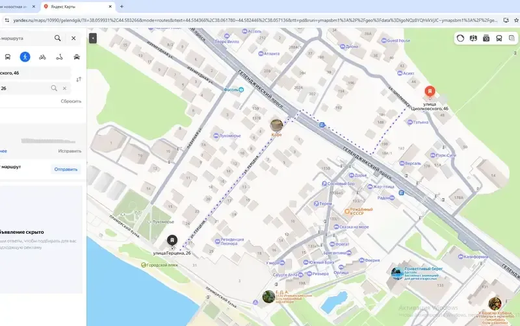This screenshot has height=326, width=520.
Task: Clear the destination field 26
Action: (x=64, y=88)
